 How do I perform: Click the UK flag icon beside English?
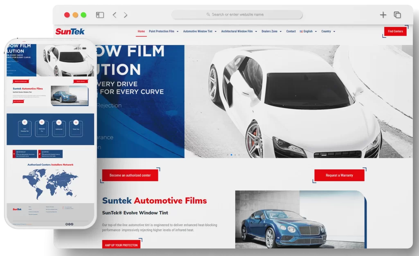tap(301, 31)
